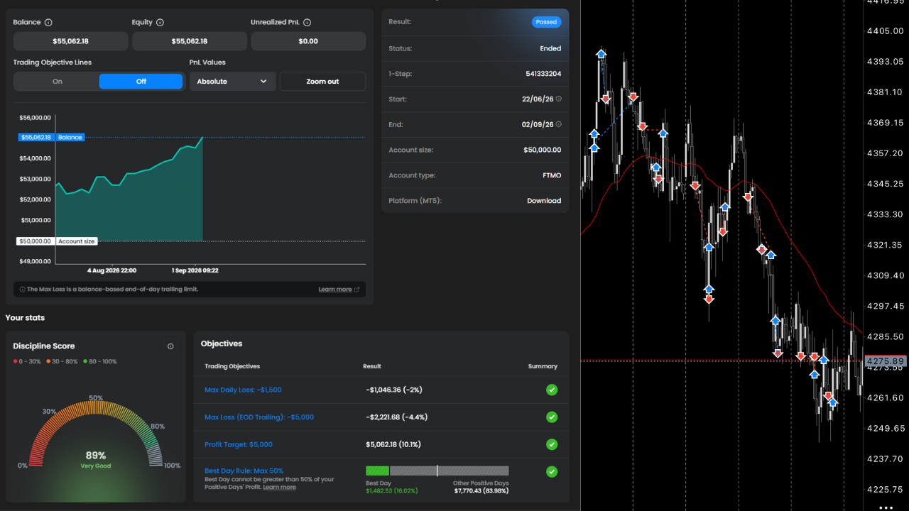Select the Status Ended value
The width and height of the screenshot is (909, 511).
(x=550, y=48)
